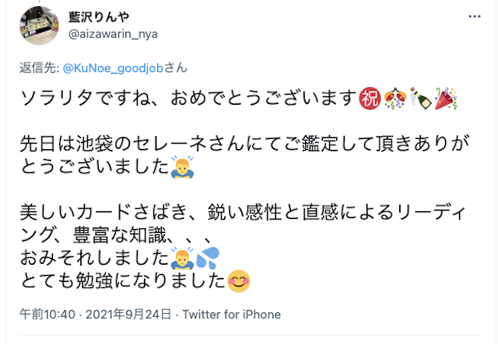This screenshot has width=498, height=344.
Task: Open the @KuNoe_goodjob mention link
Action: [x=113, y=68]
